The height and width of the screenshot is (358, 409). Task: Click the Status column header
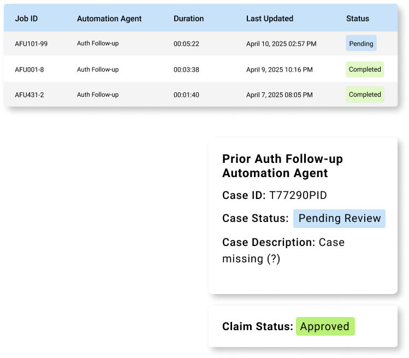[357, 19]
